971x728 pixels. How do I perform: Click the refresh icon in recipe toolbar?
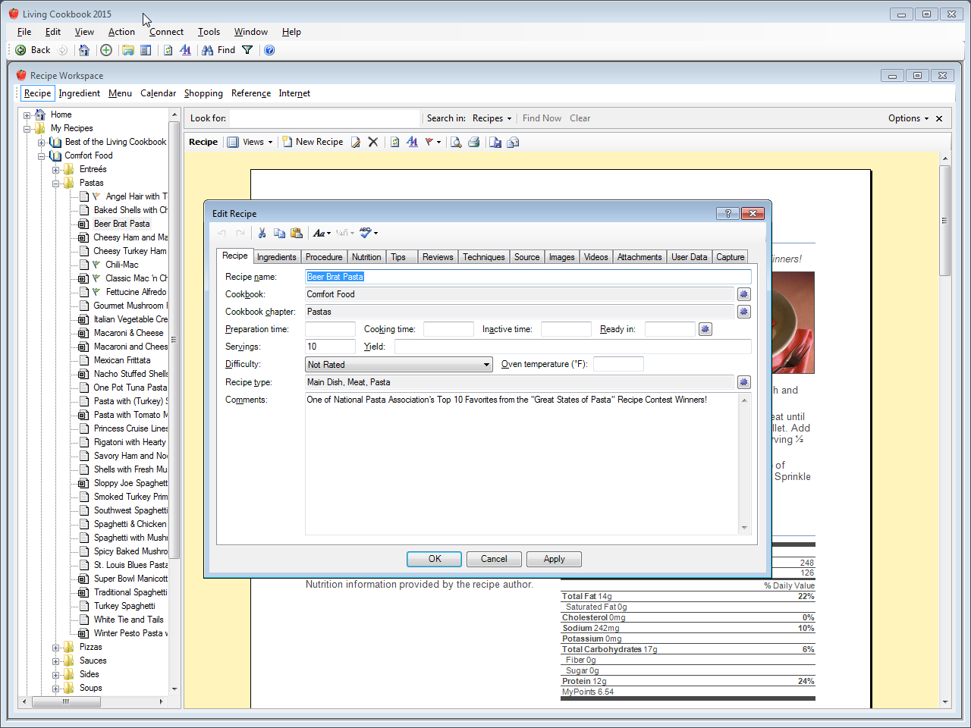pos(394,142)
